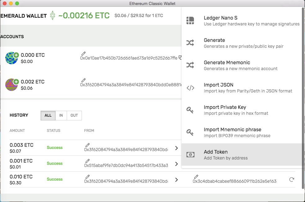This screenshot has width=305, height=202.
Task: Click Success status of 0.010 ETC transaction
Action: click(55, 179)
